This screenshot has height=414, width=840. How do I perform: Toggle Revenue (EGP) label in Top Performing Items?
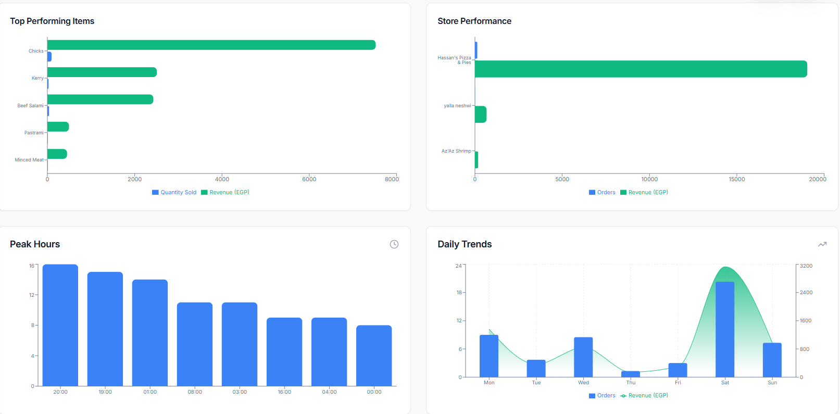click(x=229, y=192)
